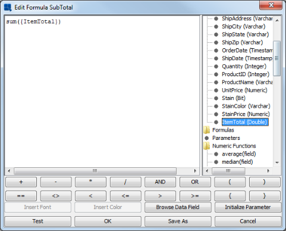Insert the closing parenthesis
Viewport: 286px width, 231px height.
265,182
